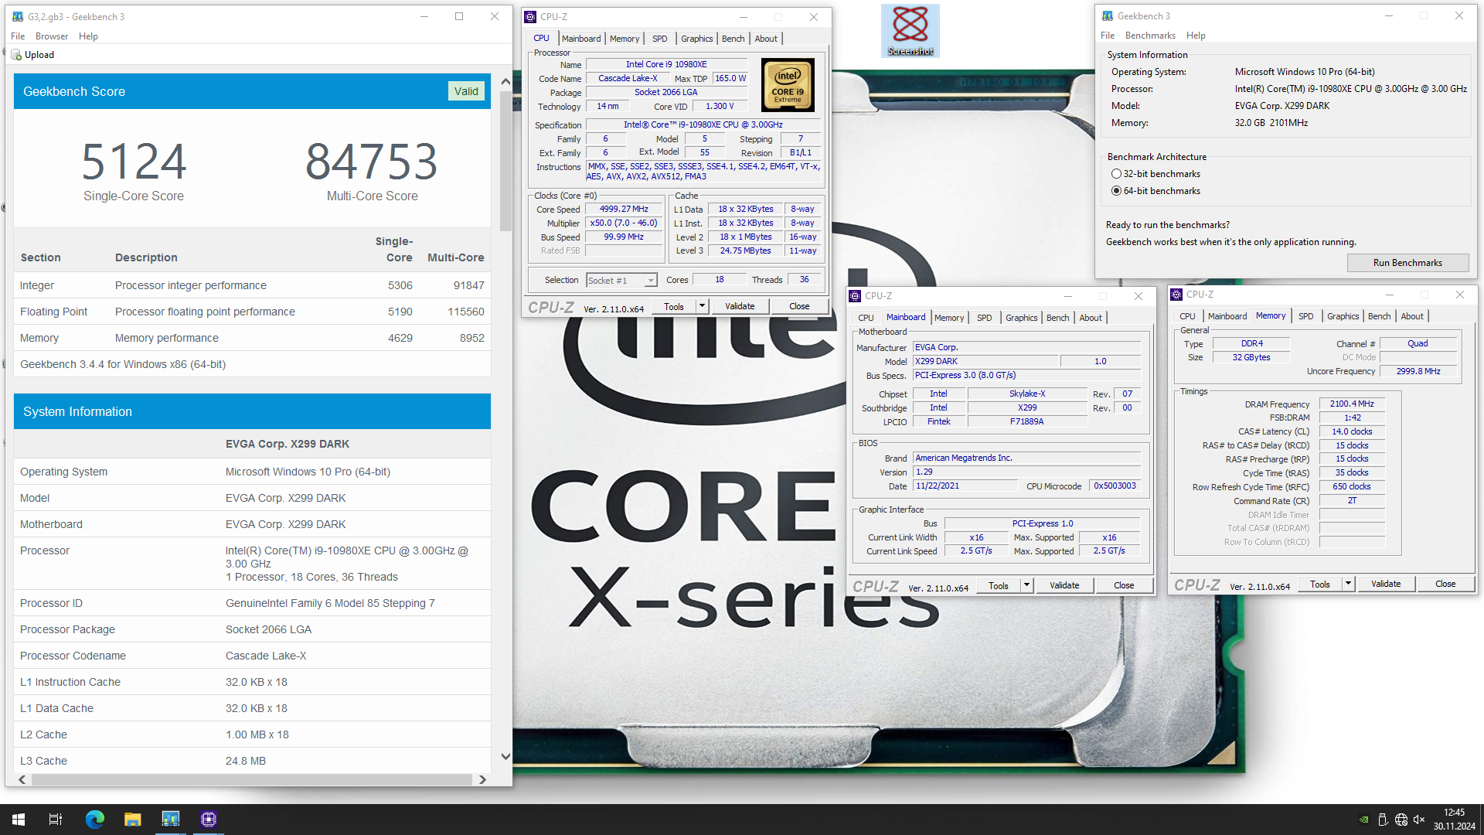Open Tools dropdown arrow in CPU tab window
The image size is (1484, 835).
[702, 306]
